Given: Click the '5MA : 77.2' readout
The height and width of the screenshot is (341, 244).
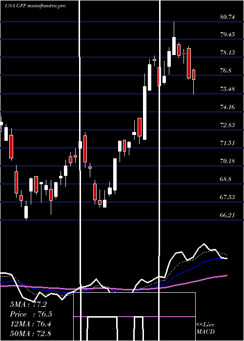Looking at the screenshot, I should [x=28, y=304].
